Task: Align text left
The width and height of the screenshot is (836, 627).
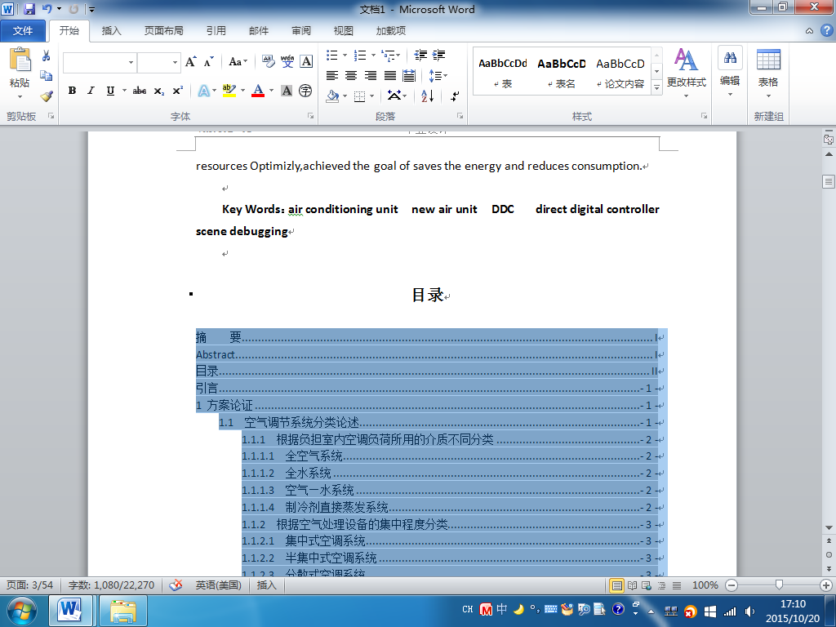Action: pyautogui.click(x=332, y=76)
